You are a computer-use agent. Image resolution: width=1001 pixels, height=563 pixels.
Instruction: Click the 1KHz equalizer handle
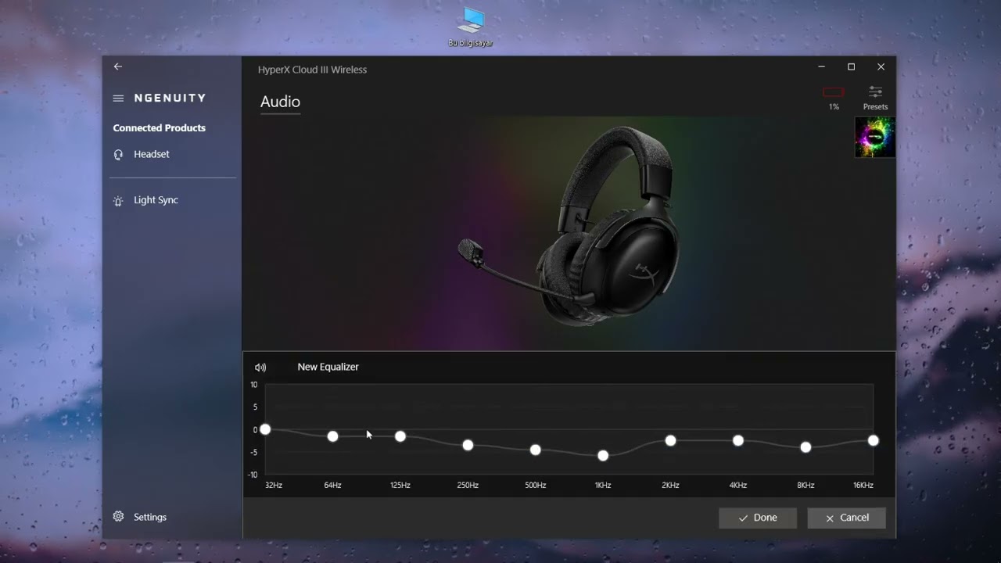tap(603, 455)
